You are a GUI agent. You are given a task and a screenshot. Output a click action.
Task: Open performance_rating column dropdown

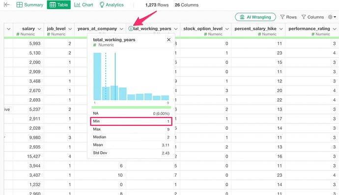335,29
